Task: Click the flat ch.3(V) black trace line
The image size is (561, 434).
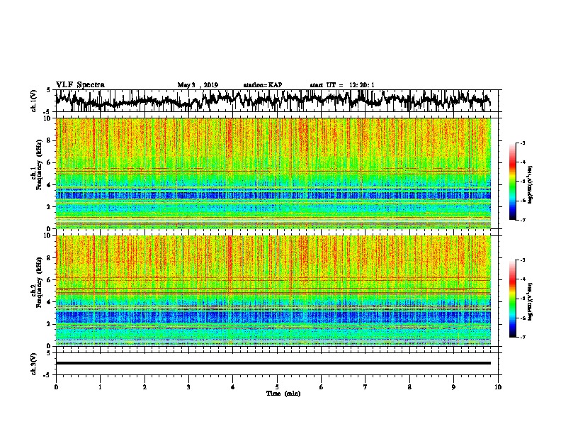Action: click(273, 363)
